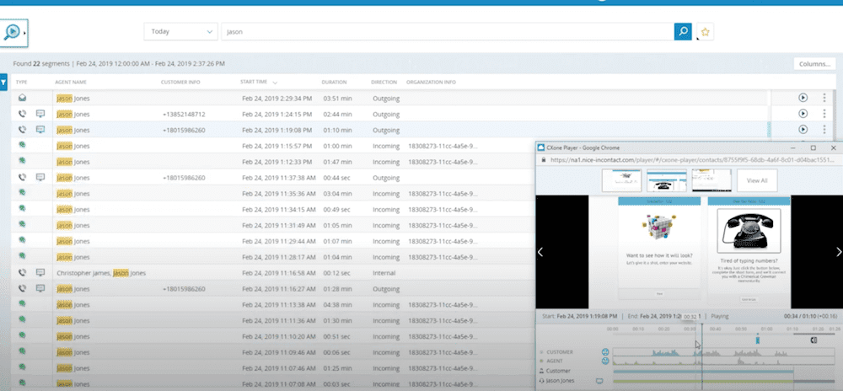Open the filter panel funnel icon
The height and width of the screenshot is (391, 843).
[x=3, y=83]
